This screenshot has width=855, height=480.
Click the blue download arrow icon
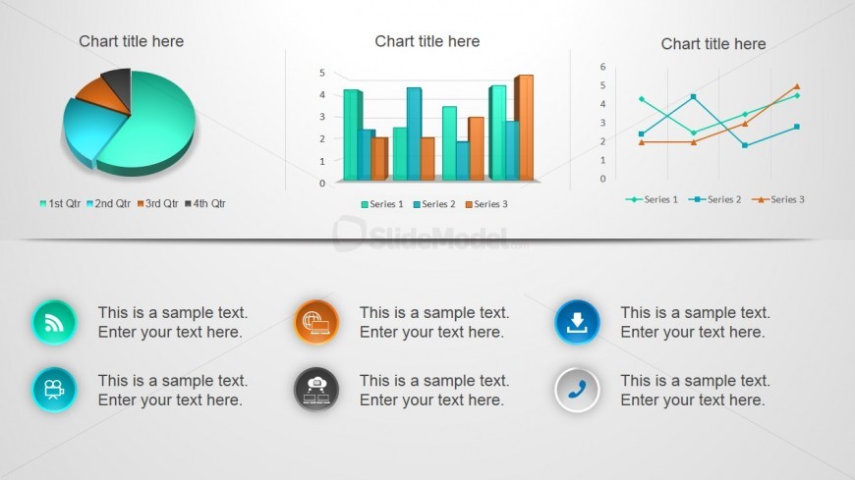[577, 323]
